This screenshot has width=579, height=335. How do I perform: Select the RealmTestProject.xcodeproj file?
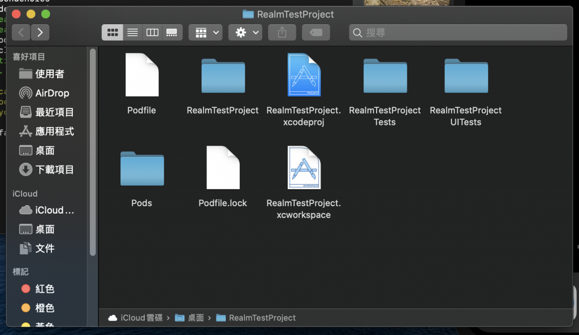click(304, 75)
